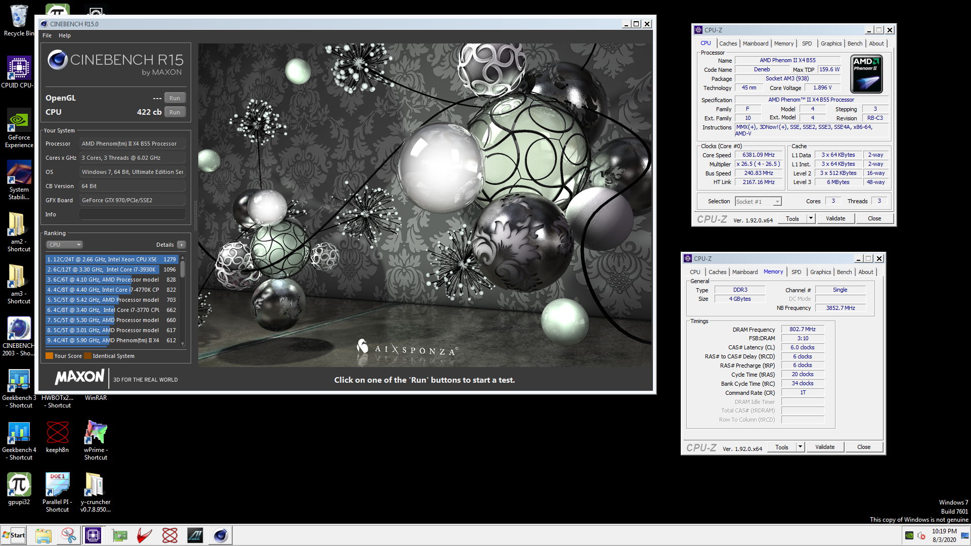
Task: Launch GeForce Experience desktop icon
Action: [x=19, y=129]
